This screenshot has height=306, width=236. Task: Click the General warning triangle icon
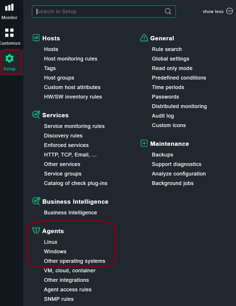144,37
